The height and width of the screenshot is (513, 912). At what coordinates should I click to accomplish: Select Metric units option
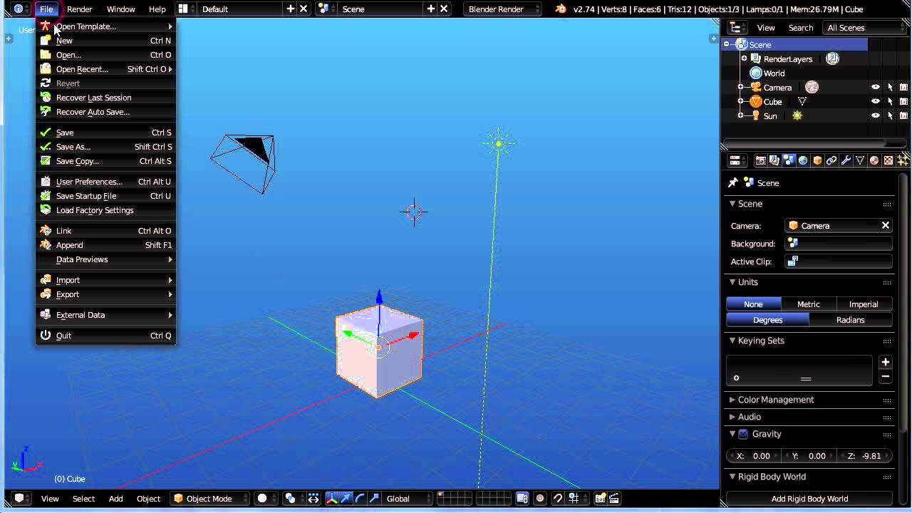coord(809,304)
